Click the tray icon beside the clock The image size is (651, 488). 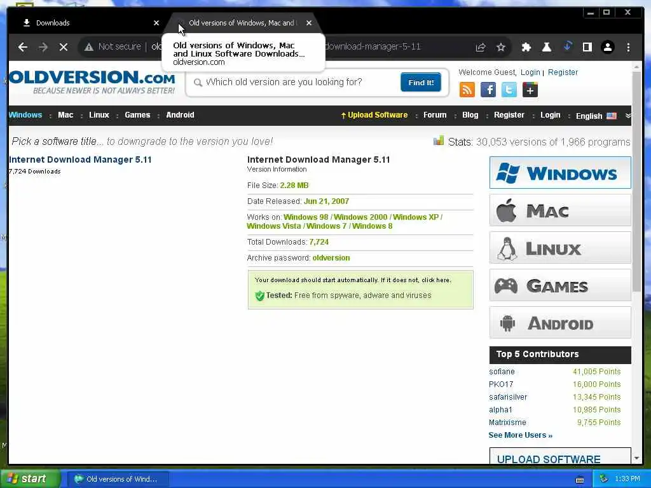pos(604,479)
